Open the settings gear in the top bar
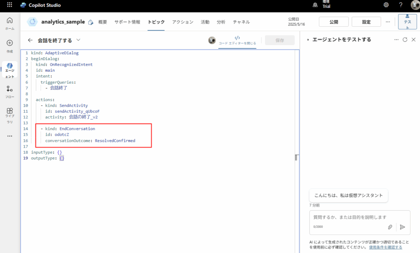Screen dimensions: 420x253 click(386, 5)
